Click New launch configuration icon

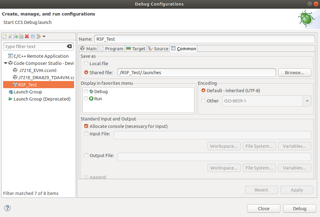[x=5, y=37]
